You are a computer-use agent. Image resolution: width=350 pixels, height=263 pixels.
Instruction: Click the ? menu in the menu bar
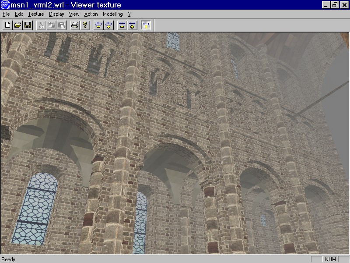[x=129, y=14]
